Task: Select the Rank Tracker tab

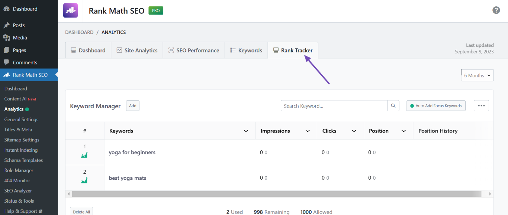Action: click(x=293, y=50)
